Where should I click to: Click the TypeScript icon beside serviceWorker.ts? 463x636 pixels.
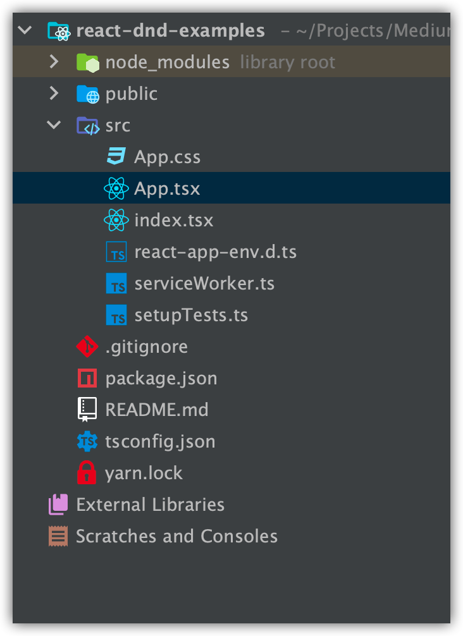pos(116,283)
